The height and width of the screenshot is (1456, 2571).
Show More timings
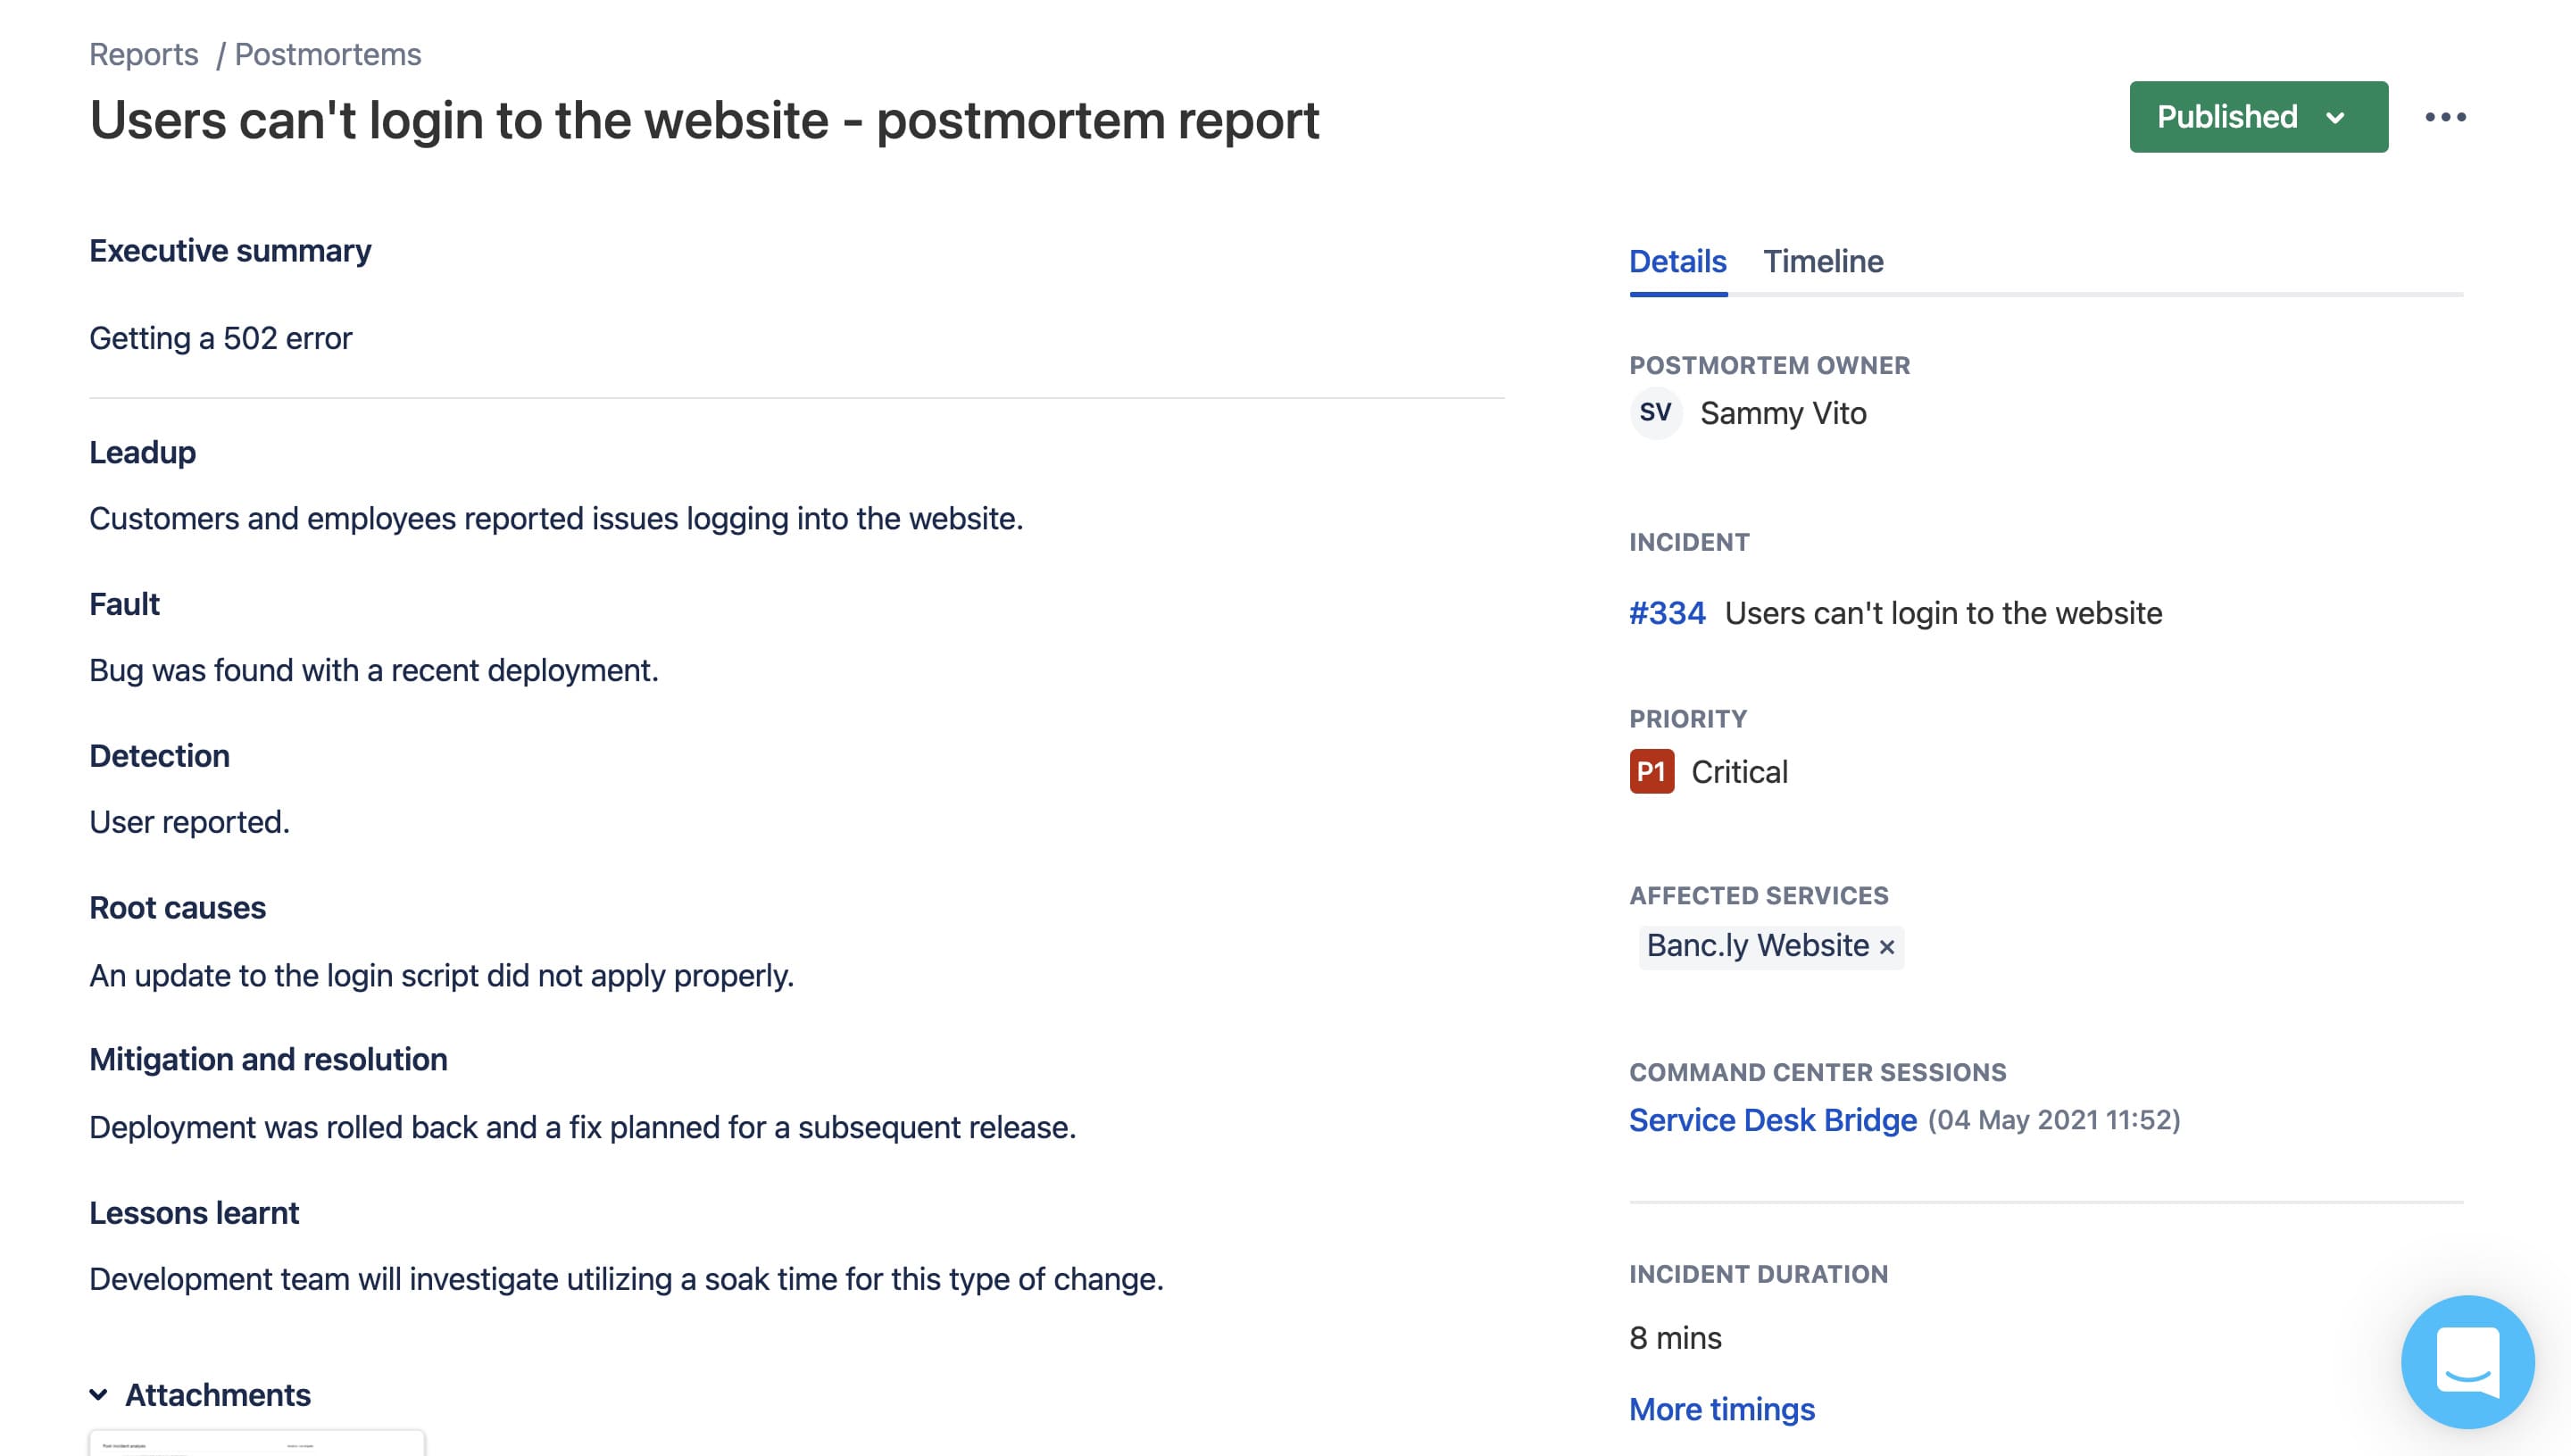(1721, 1409)
